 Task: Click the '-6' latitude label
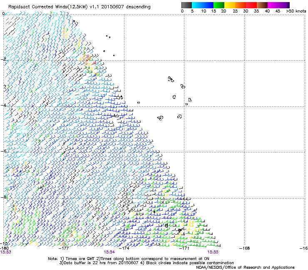tap(4, 151)
